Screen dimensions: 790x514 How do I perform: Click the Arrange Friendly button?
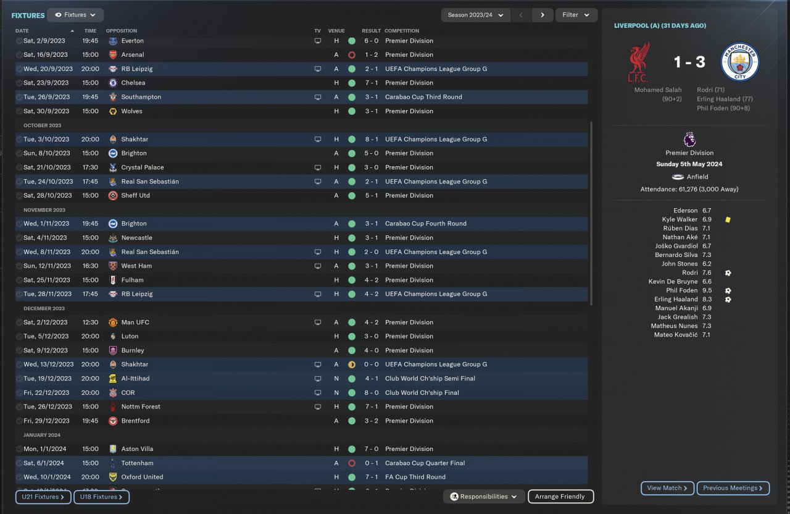(x=561, y=497)
